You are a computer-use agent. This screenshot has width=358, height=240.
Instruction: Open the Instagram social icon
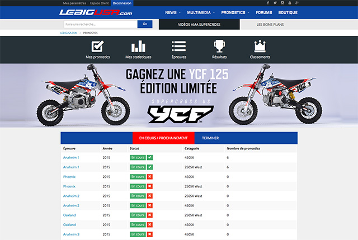pyautogui.click(x=282, y=3)
